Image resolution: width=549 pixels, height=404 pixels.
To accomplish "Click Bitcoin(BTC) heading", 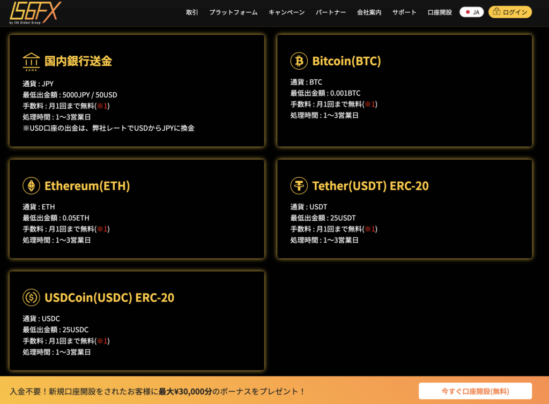I will [346, 61].
